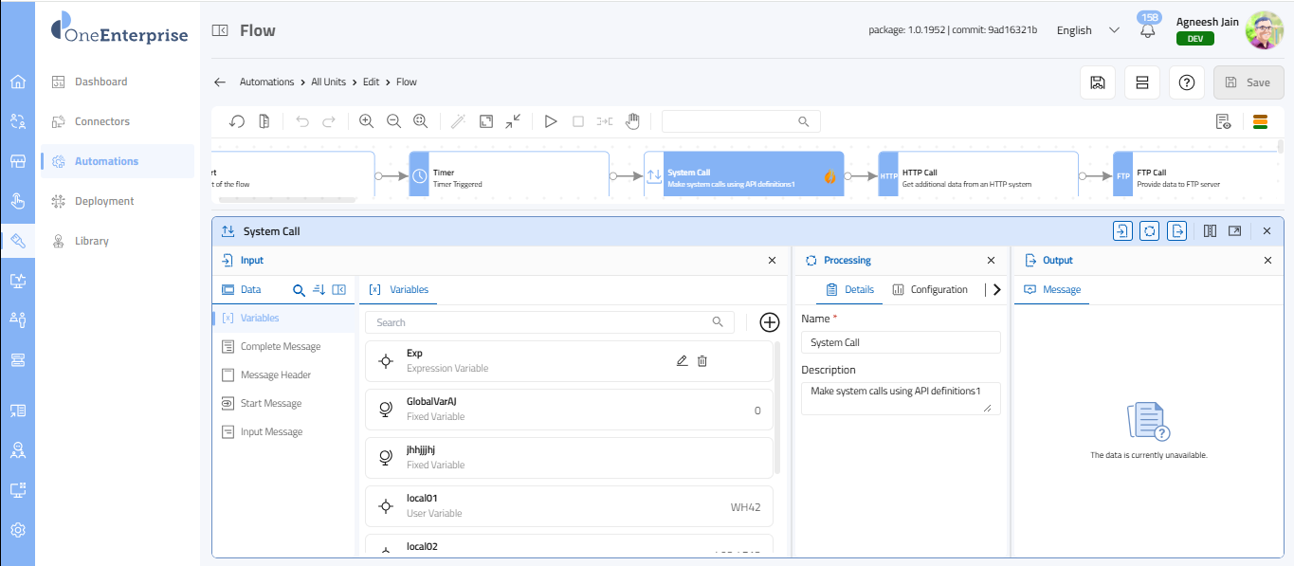This screenshot has height=566, width=1294.
Task: Click the Save button
Action: point(1248,82)
